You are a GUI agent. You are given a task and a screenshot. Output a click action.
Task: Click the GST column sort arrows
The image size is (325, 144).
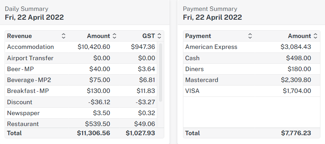pos(159,36)
